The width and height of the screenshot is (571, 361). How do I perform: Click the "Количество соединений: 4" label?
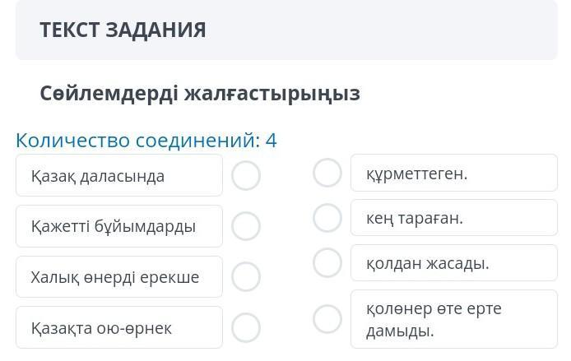click(146, 140)
